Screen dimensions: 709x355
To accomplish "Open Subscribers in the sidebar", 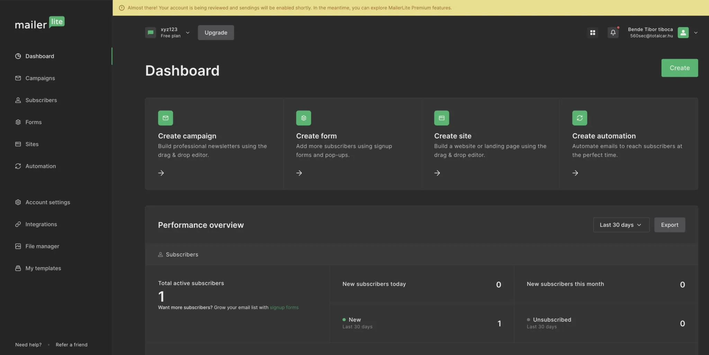I will [x=41, y=100].
